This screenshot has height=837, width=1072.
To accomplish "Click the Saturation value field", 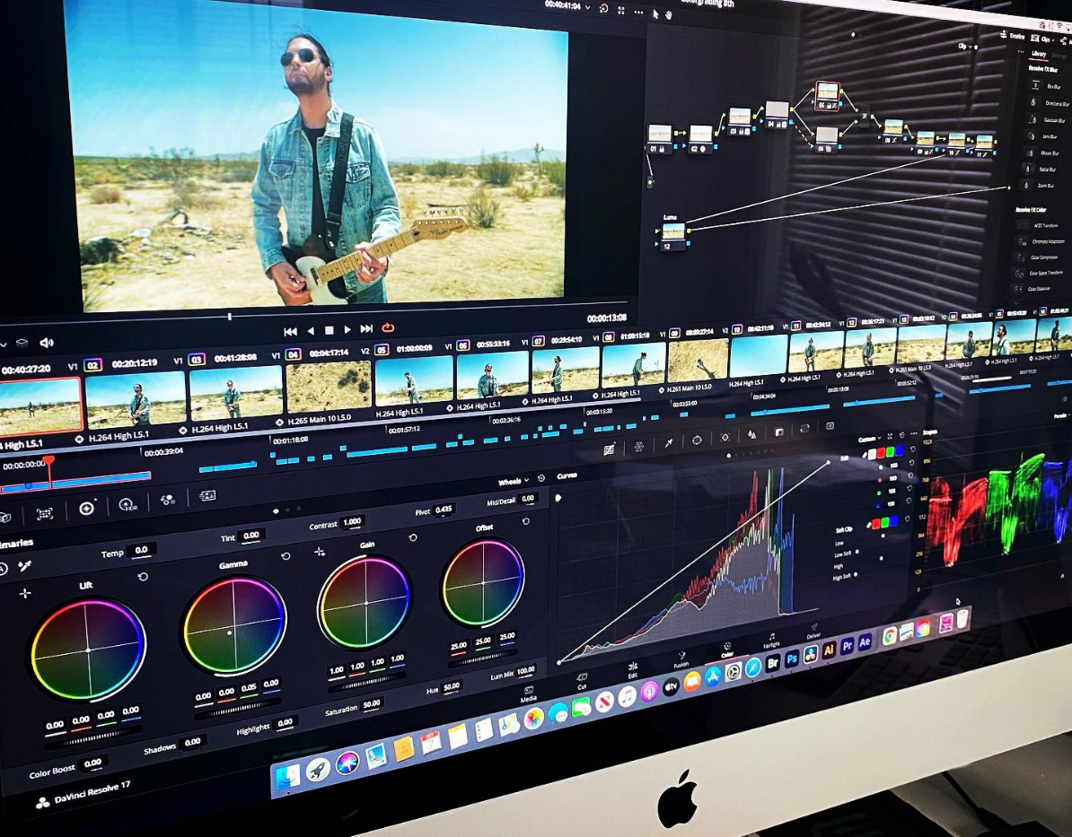I will [x=372, y=703].
